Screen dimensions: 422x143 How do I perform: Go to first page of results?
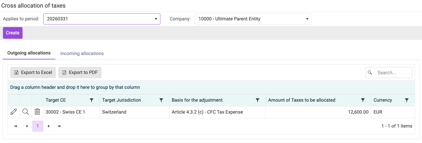(x=16, y=126)
